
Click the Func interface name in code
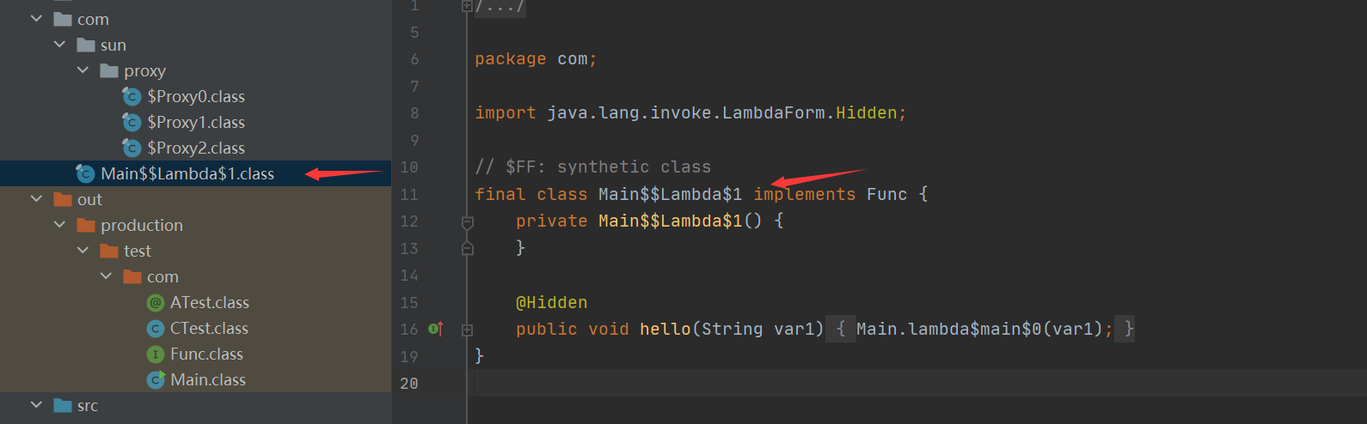tap(886, 194)
